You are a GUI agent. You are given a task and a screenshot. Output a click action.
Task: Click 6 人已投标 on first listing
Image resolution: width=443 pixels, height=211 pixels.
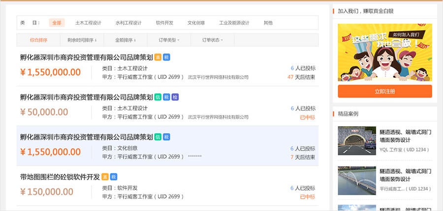(x=303, y=68)
